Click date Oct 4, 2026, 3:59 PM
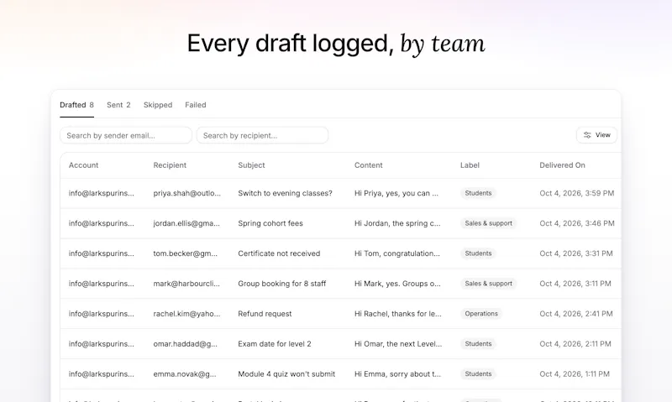This screenshot has height=402, width=672. [577, 193]
